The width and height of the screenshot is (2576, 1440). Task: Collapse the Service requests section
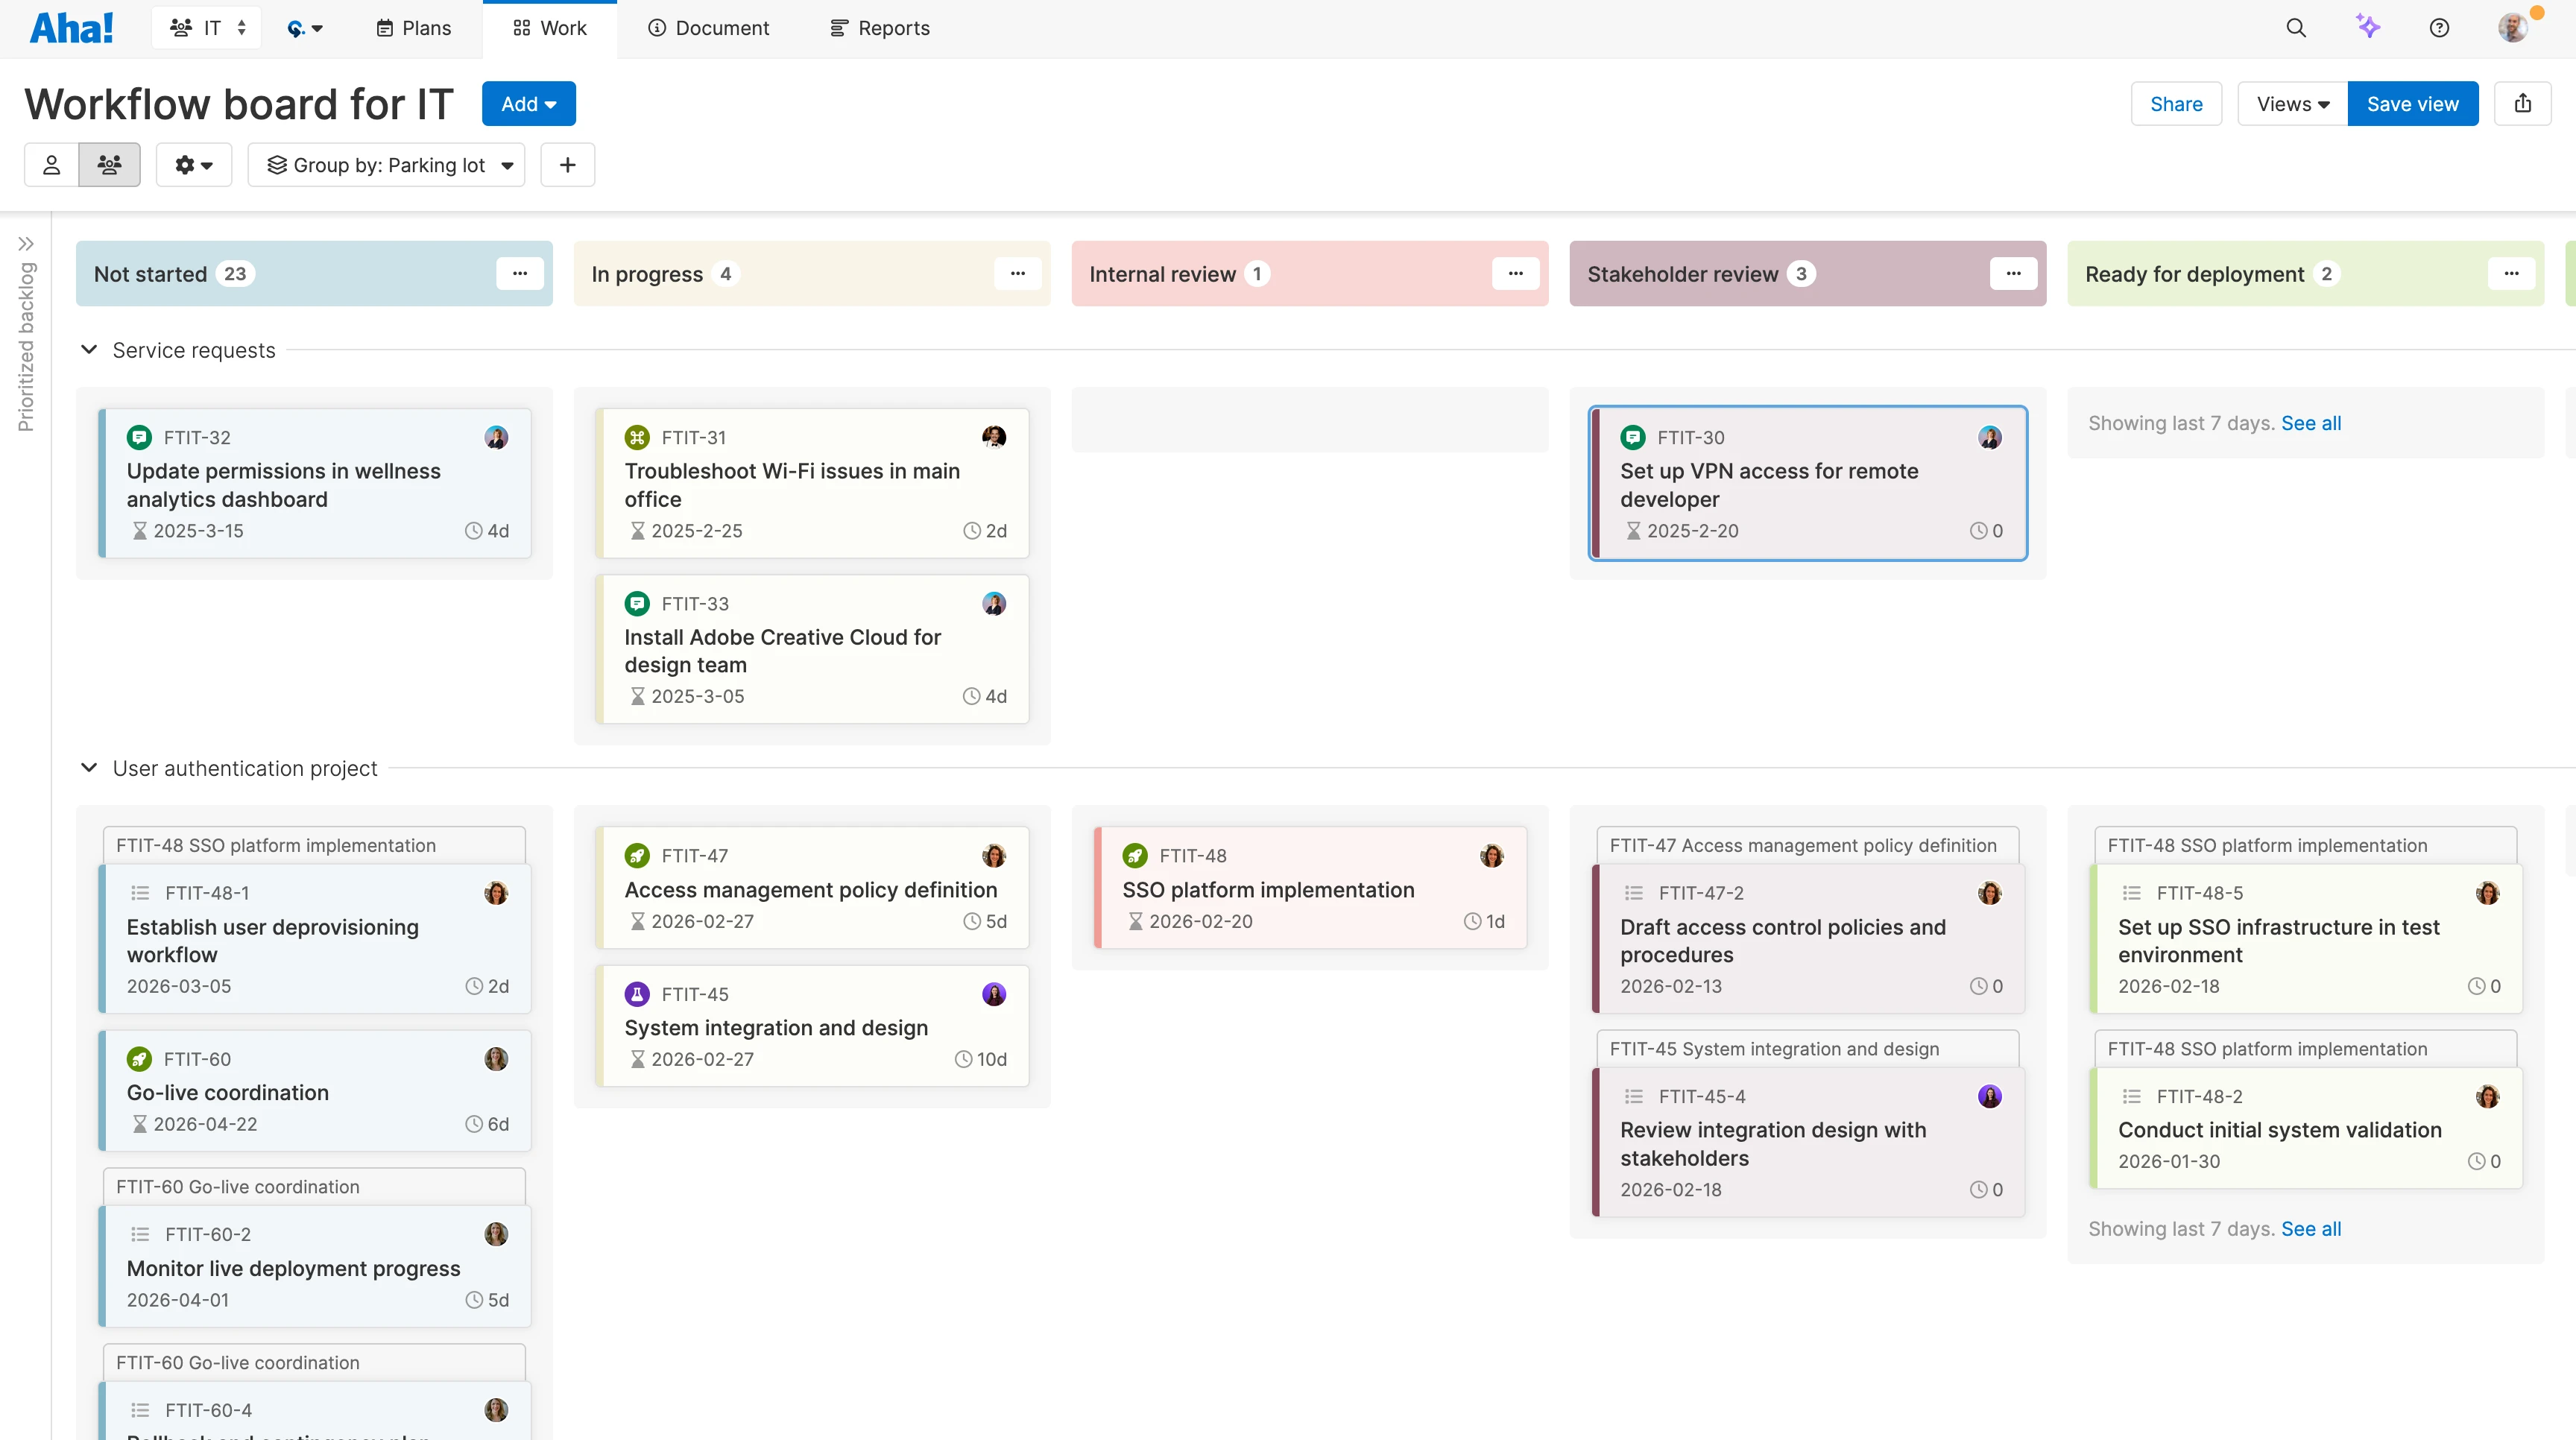coord(89,349)
